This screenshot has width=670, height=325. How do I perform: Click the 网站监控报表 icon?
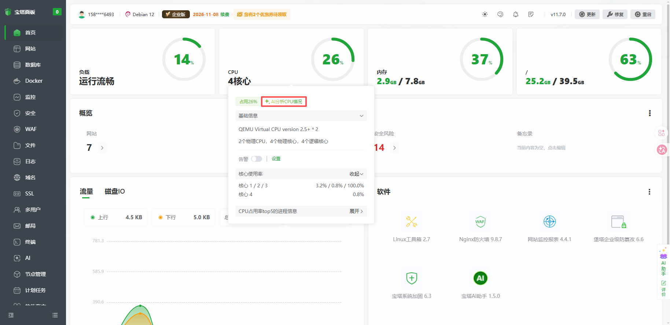coord(549,222)
